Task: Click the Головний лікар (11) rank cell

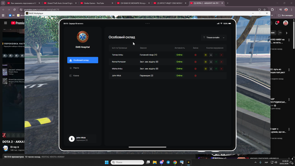Action: 148,55
